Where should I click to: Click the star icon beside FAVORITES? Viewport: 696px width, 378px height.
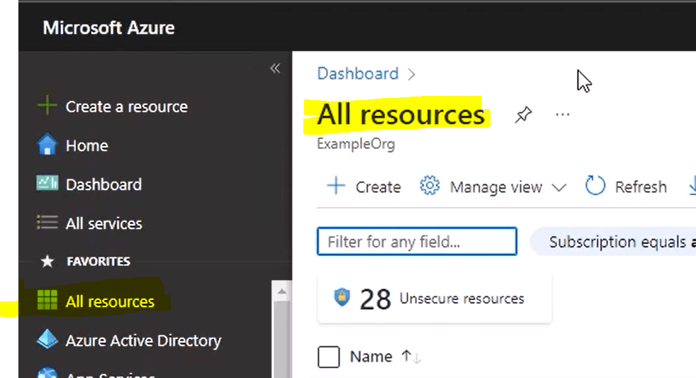[x=47, y=261]
